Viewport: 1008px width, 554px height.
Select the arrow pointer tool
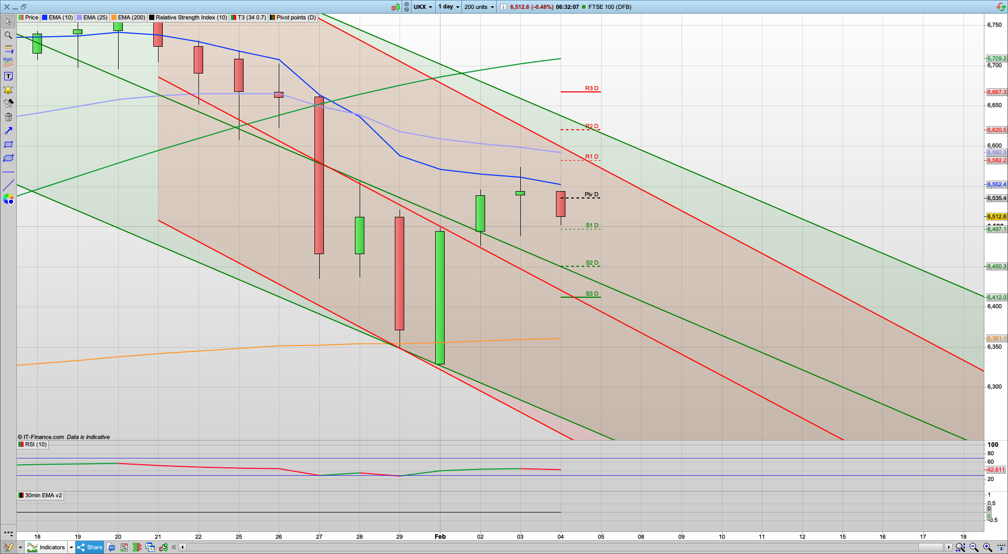pyautogui.click(x=8, y=22)
